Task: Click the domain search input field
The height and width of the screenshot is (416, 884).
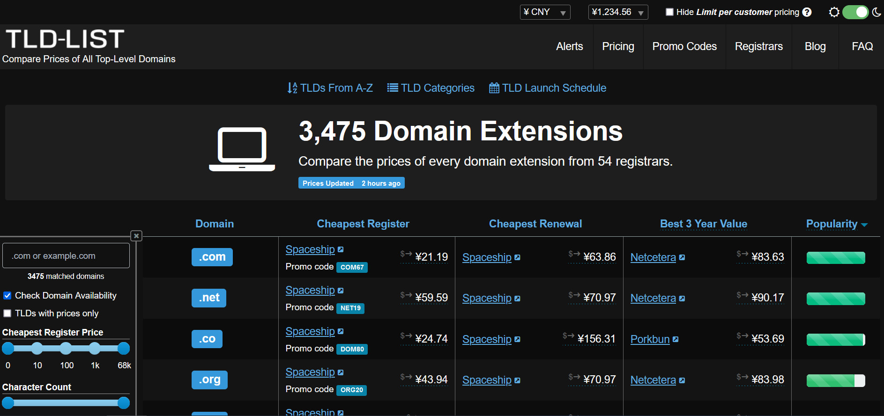Action: point(66,255)
